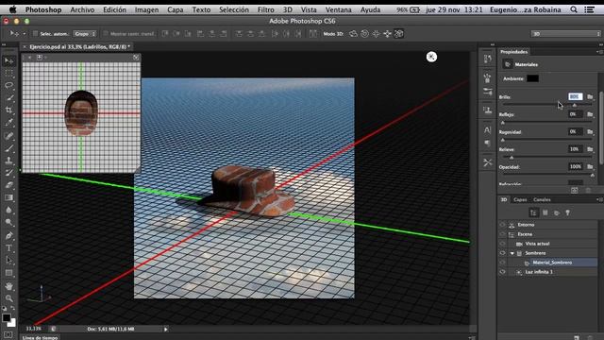Open the 3D workspace dropdown
The height and width of the screenshot is (340, 604).
click(565, 34)
